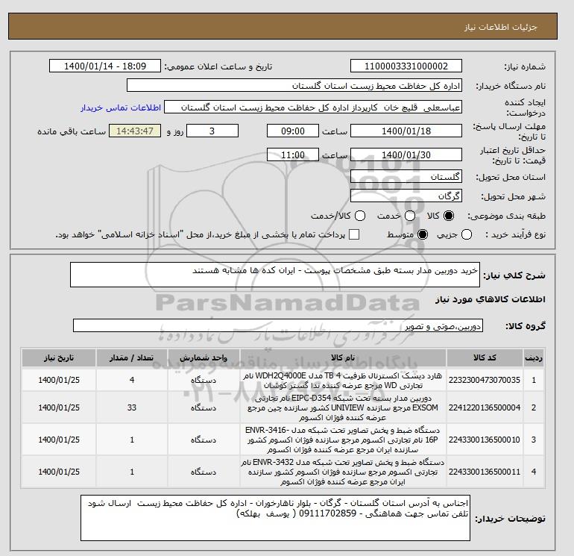Click the ردیف column header
This screenshot has width=574, height=556.
534,357
